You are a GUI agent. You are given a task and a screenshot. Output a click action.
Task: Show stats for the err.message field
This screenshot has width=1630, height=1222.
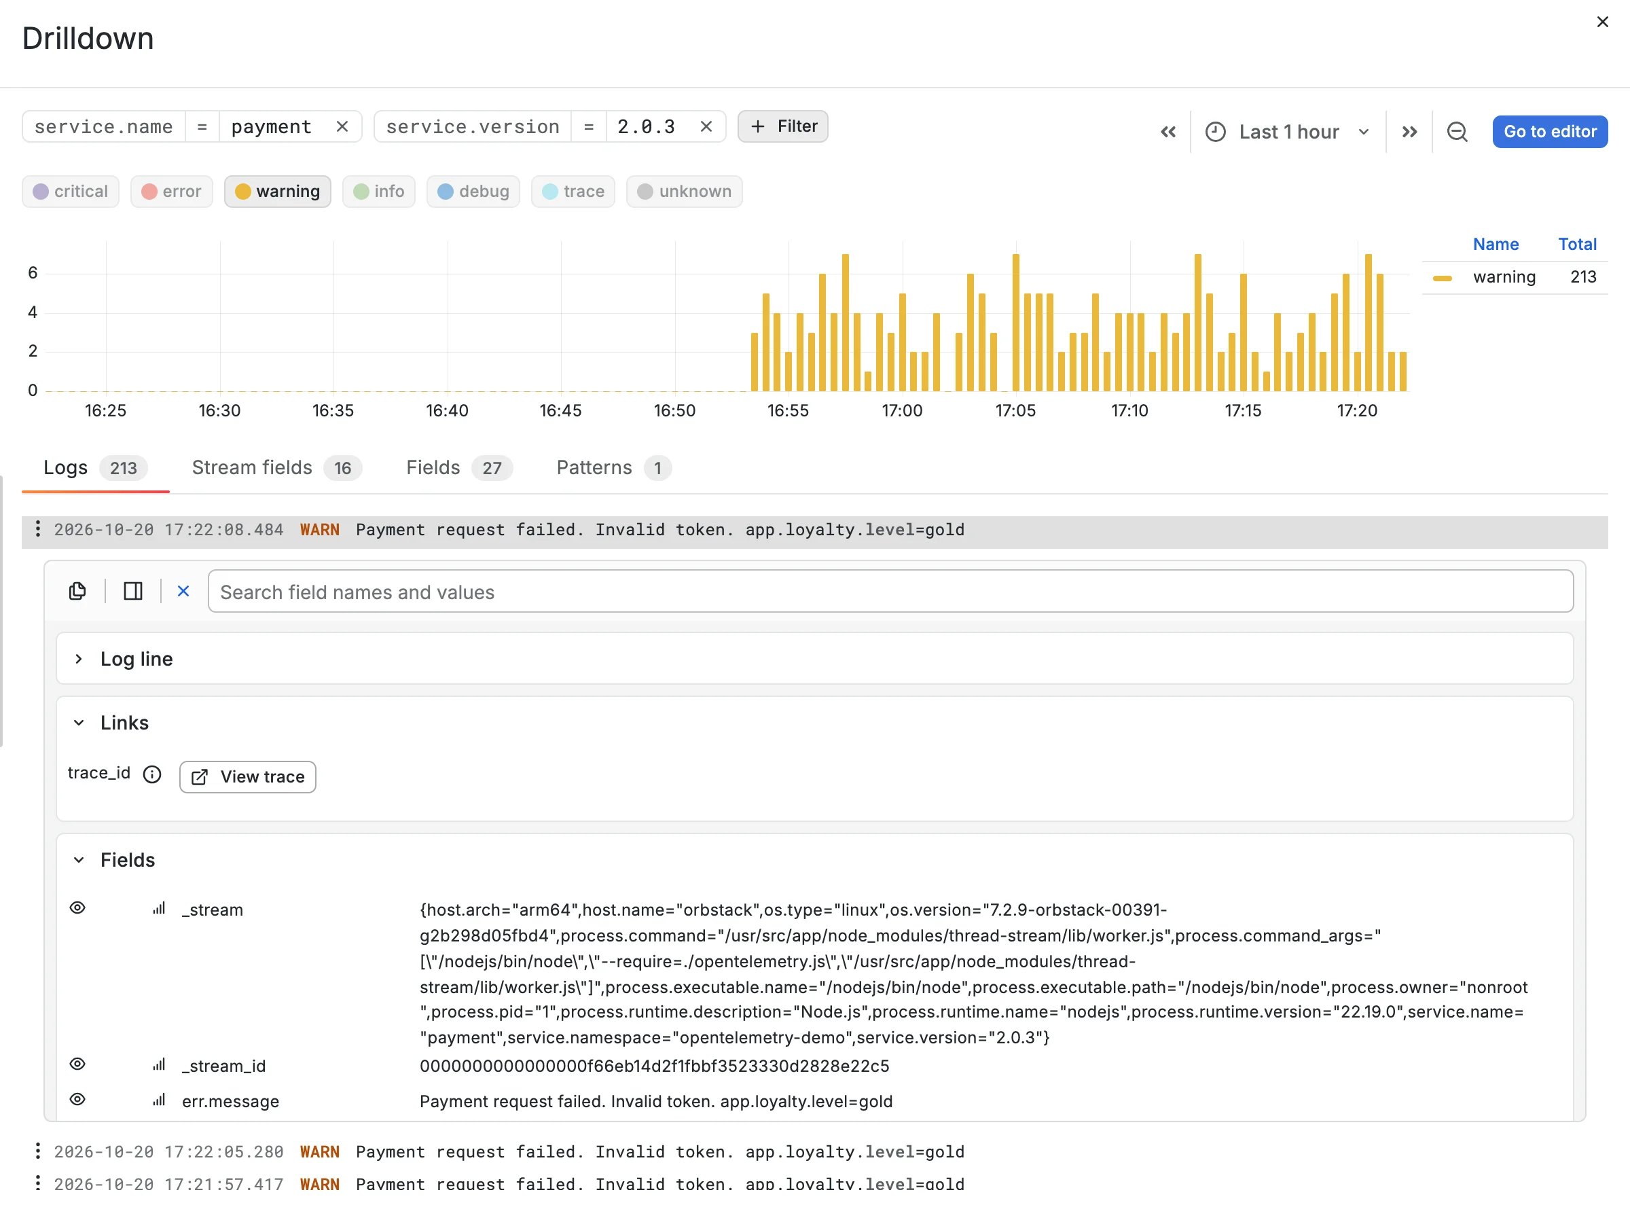[x=158, y=1100]
